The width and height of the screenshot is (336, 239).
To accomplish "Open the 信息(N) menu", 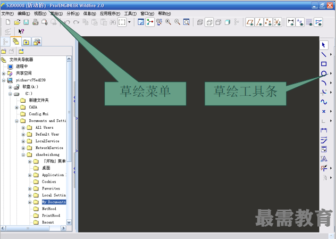I will (x=89, y=13).
